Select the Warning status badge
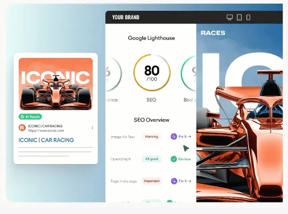Viewport: 288px width, 214px height. tap(152, 137)
